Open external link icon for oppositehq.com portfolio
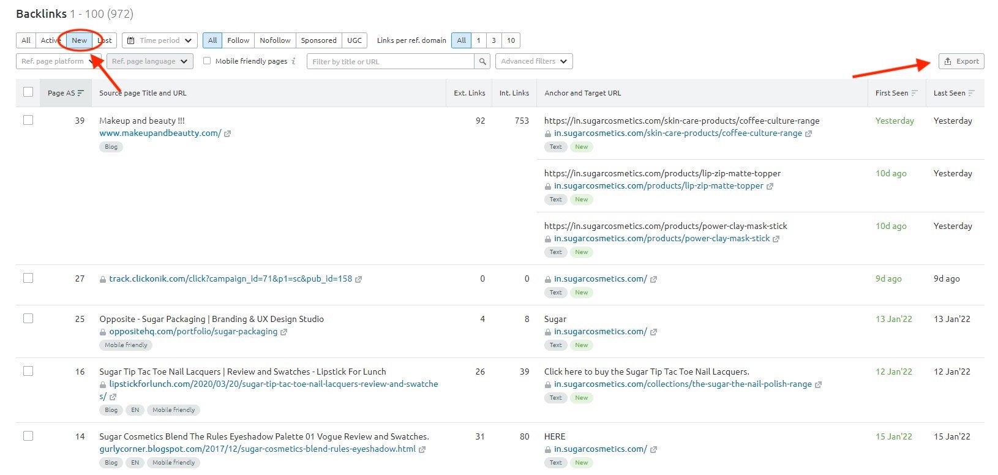Screen dimensions: 998x475 point(283,332)
